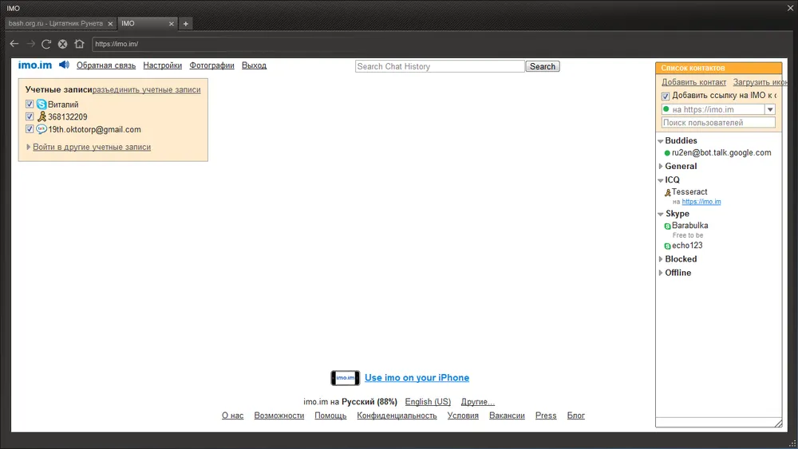Select the IMO browser tab
Screen dimensions: 798x449
(148, 23)
